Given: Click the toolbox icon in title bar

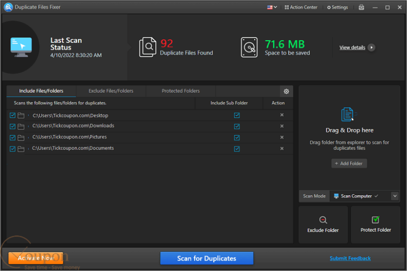Looking at the screenshot, I should point(362,7).
